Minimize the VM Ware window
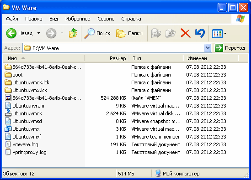The image size is (251, 180). click(x=222, y=7)
